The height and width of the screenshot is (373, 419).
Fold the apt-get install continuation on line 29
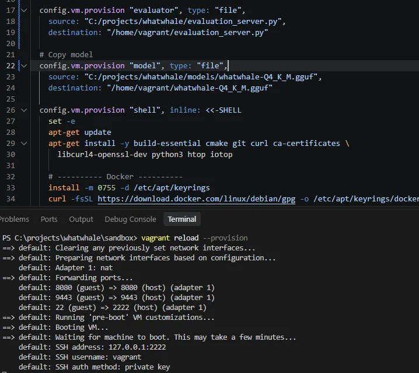pyautogui.click(x=24, y=144)
